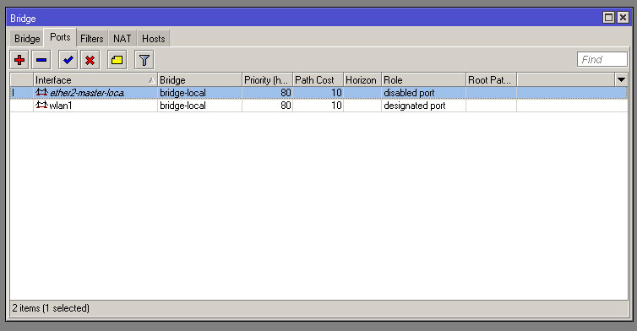Switch to the Bridge tab
637x331 pixels.
(x=27, y=39)
